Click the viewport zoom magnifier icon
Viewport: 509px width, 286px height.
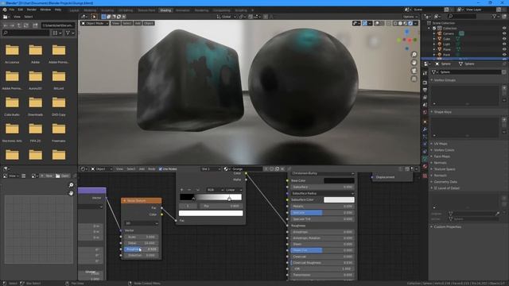[x=414, y=54]
